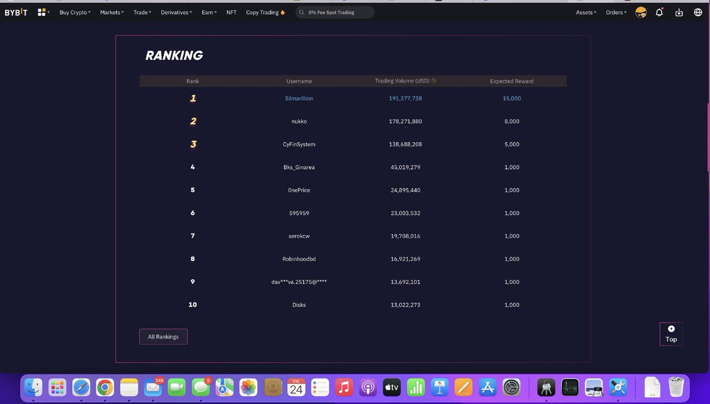Screen dimensions: 710x404
Task: Click the Silmarillion username link
Action: tap(299, 99)
